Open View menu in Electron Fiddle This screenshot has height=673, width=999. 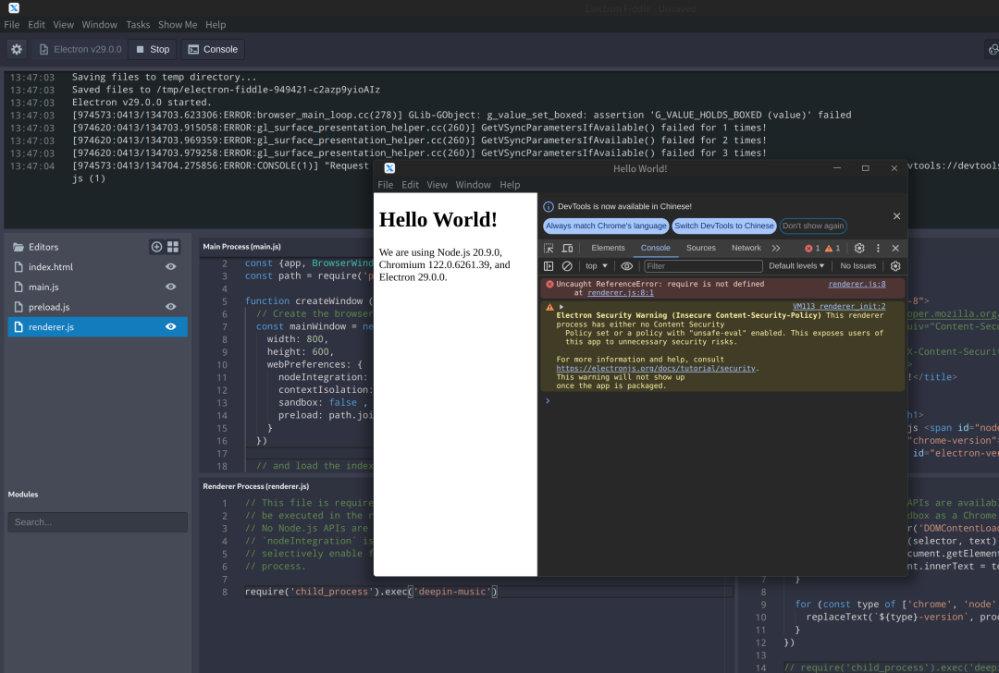pos(63,24)
